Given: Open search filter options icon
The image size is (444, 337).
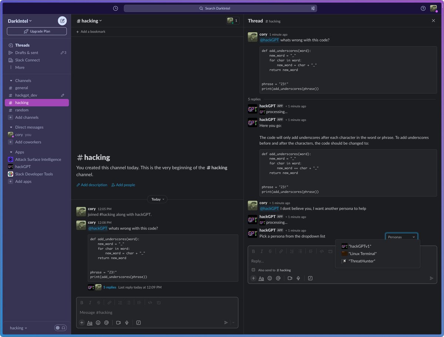Looking at the screenshot, I should pyautogui.click(x=313, y=8).
